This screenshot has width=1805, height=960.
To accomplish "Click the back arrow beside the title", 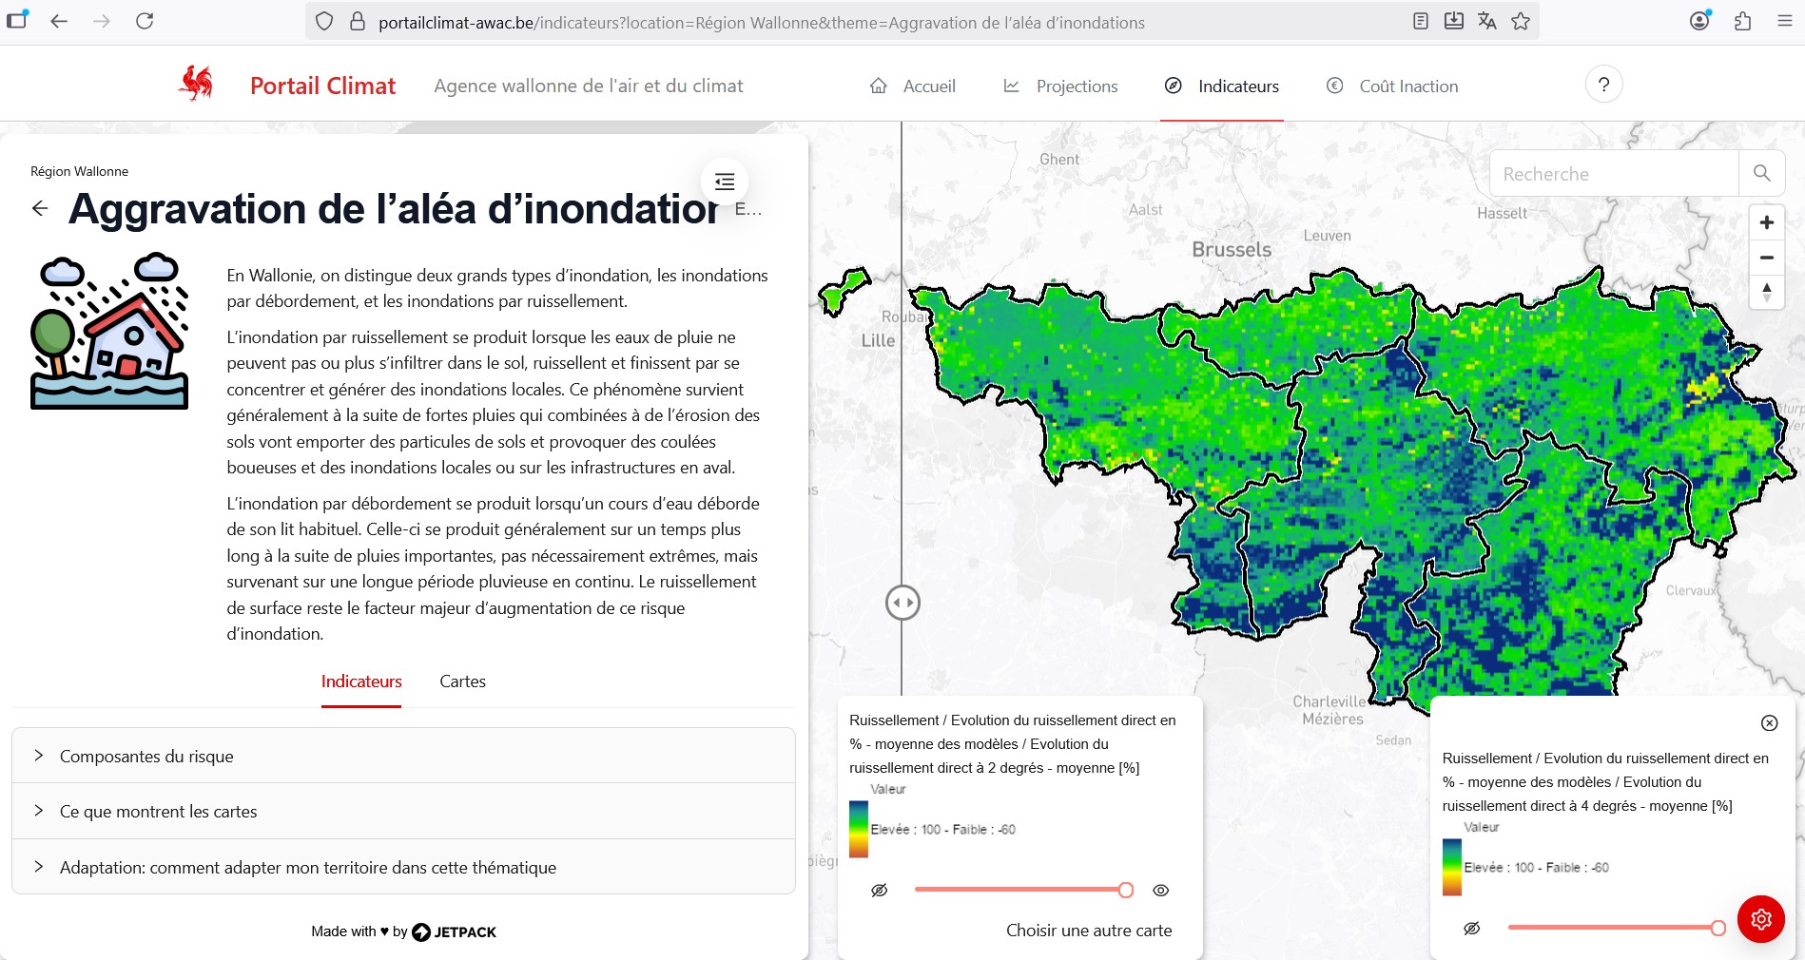I will 40,208.
